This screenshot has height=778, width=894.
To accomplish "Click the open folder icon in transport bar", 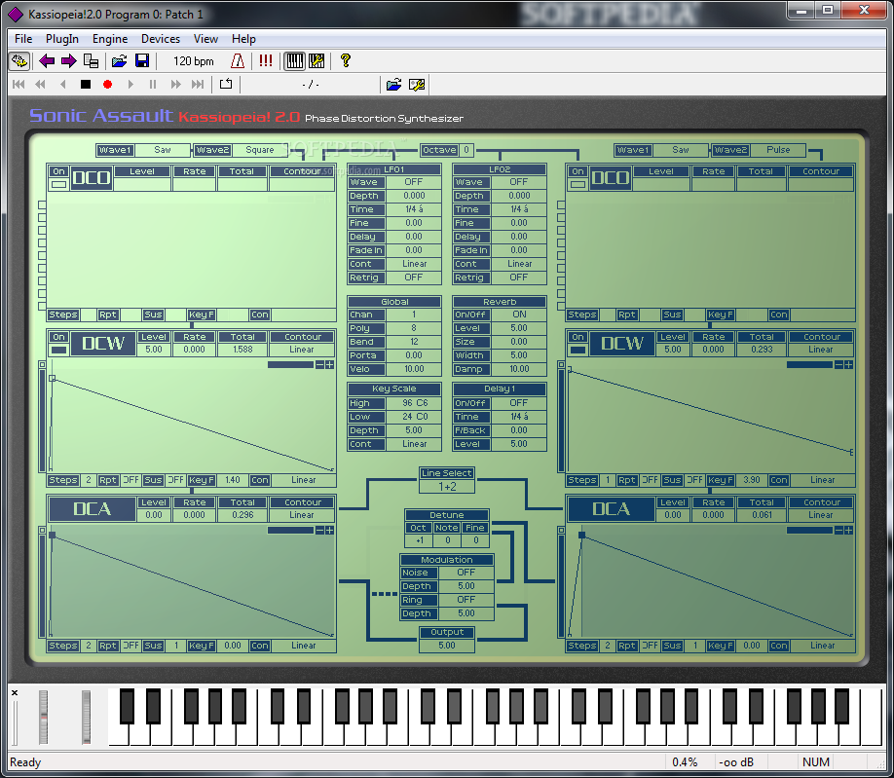I will pyautogui.click(x=393, y=85).
